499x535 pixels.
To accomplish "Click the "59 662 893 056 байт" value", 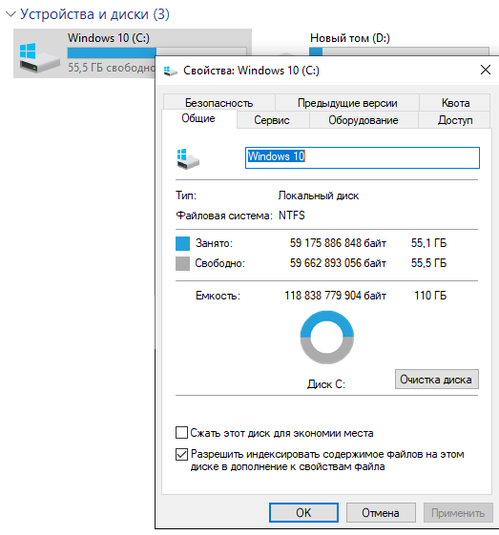I will coord(338,263).
